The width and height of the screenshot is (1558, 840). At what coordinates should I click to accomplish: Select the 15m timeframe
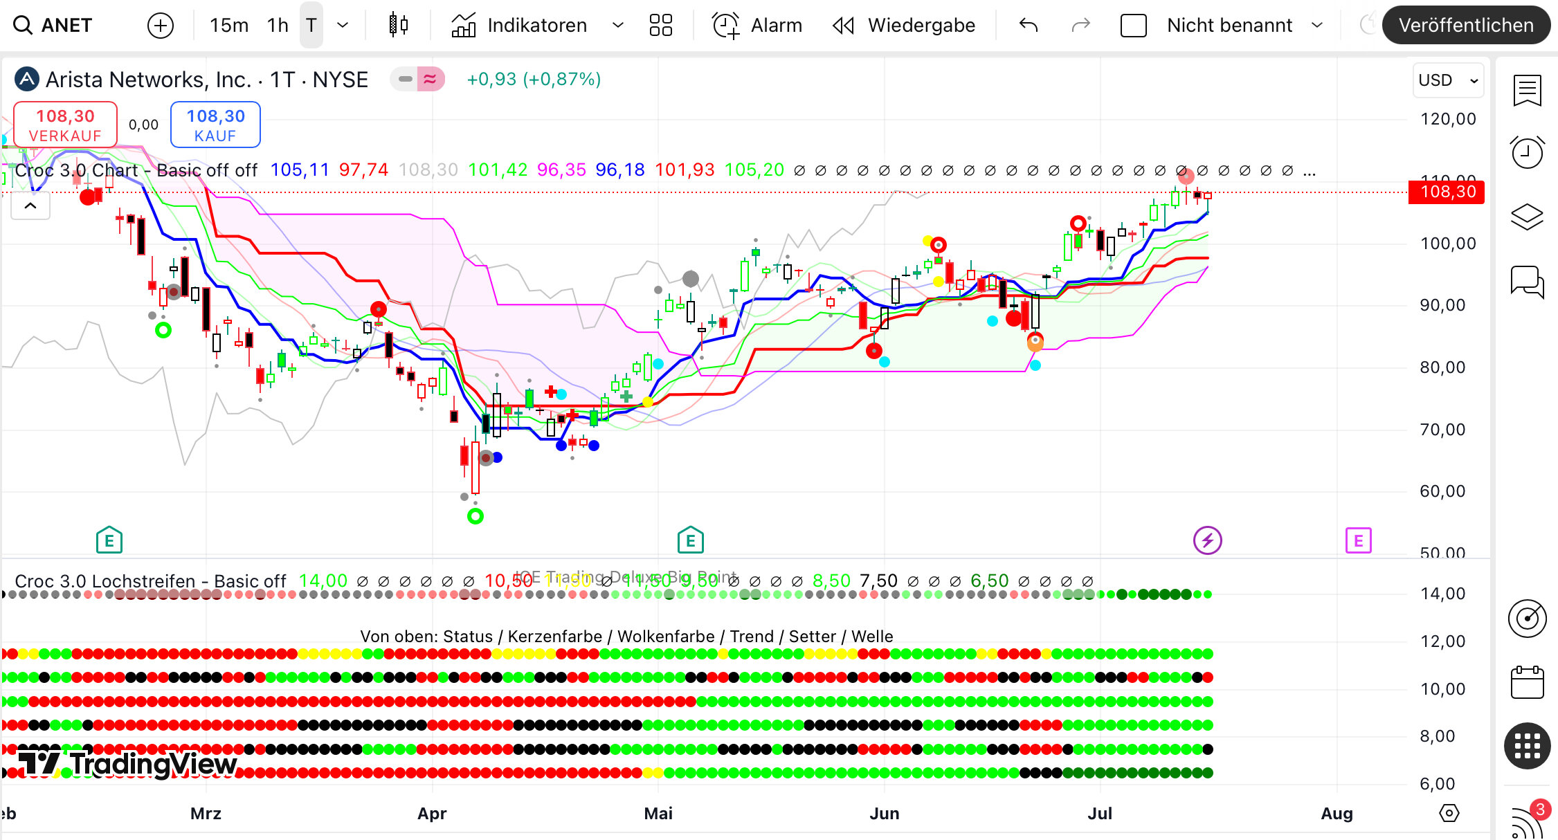229,26
